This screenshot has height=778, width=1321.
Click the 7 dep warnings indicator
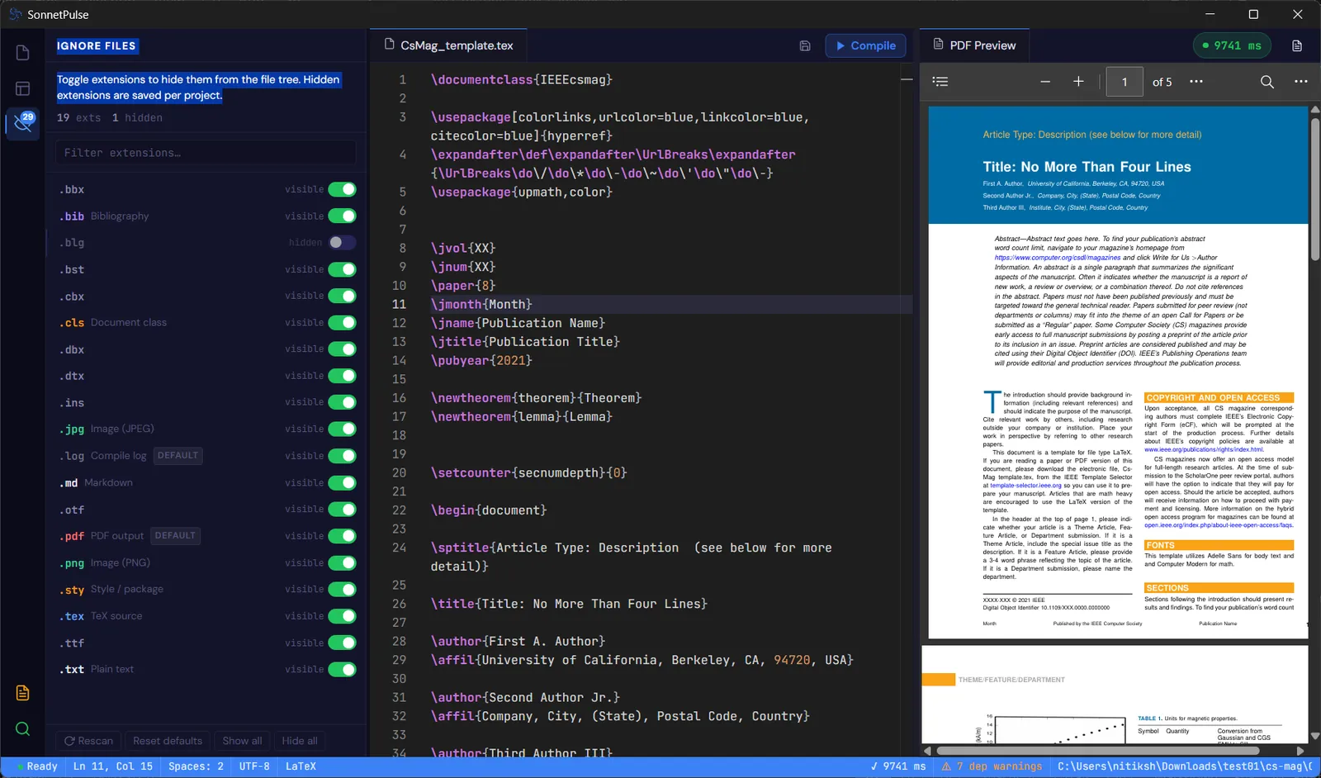tap(992, 766)
